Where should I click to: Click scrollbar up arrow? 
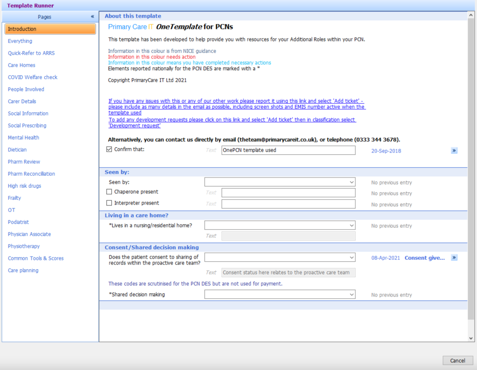[471, 15]
